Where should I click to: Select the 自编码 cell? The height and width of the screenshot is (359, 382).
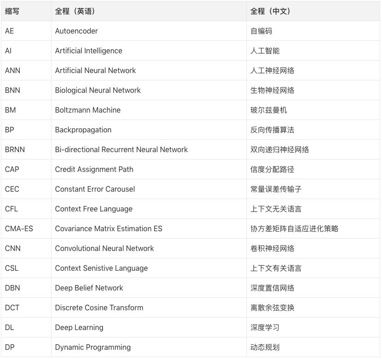[313, 31]
